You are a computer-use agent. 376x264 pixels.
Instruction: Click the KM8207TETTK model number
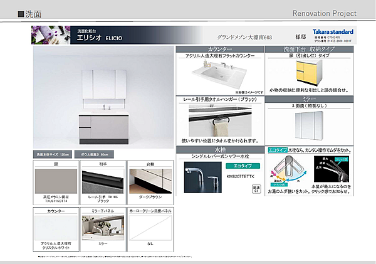tap(240, 176)
